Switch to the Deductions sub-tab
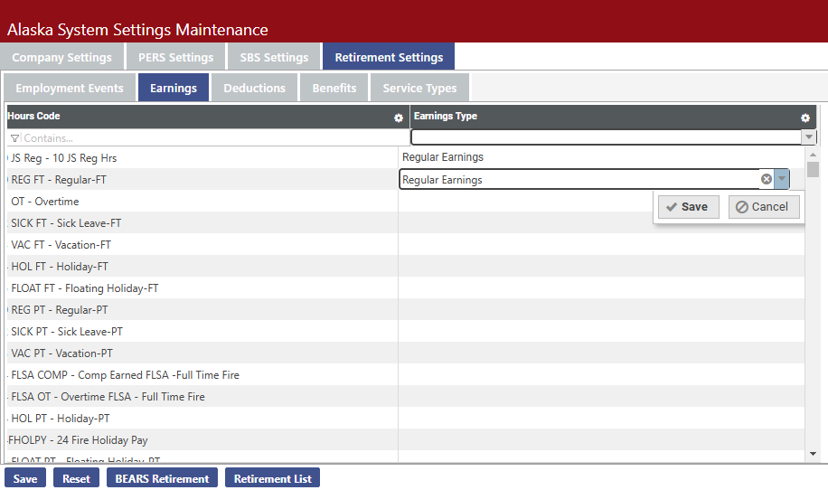This screenshot has width=828, height=490. pos(255,88)
